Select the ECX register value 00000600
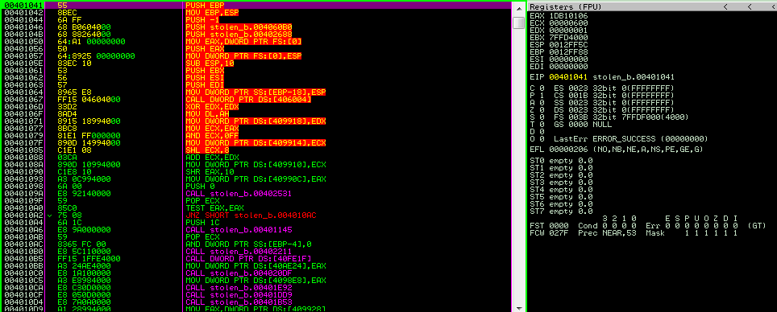The height and width of the screenshot is (312, 777). [x=569, y=23]
